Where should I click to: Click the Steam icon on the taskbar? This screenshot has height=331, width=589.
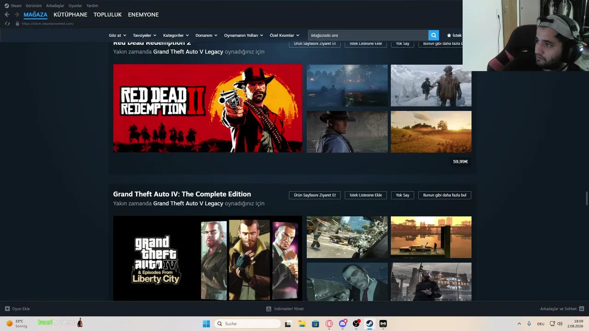[x=370, y=324]
